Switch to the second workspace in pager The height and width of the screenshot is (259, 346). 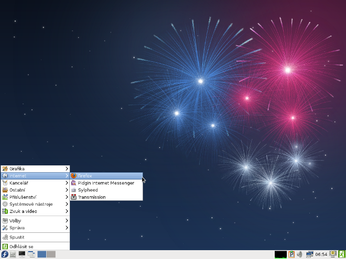click(51, 254)
